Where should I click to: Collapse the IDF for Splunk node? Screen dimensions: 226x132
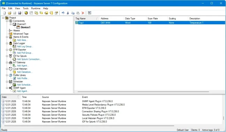point(7,56)
